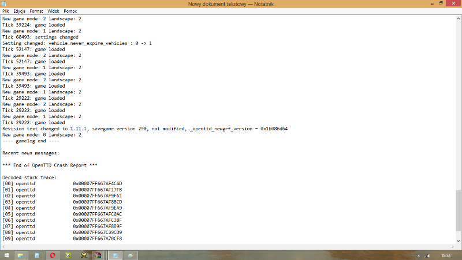Open the Pomoc menu
462x260 pixels.
(x=70, y=11)
